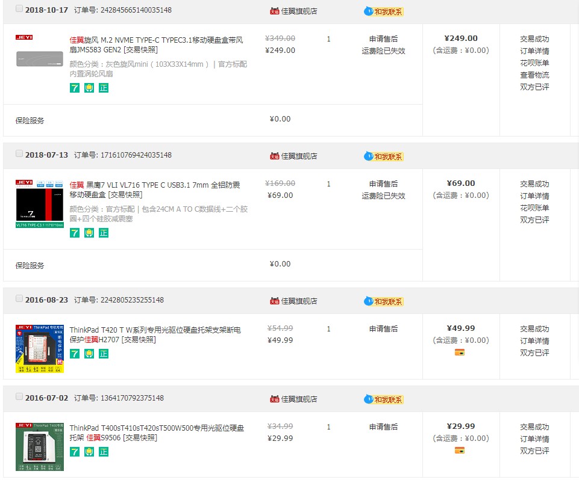The height and width of the screenshot is (480, 579).
Task: Open 订单详情 for the ¥49.99 order
Action: click(534, 340)
